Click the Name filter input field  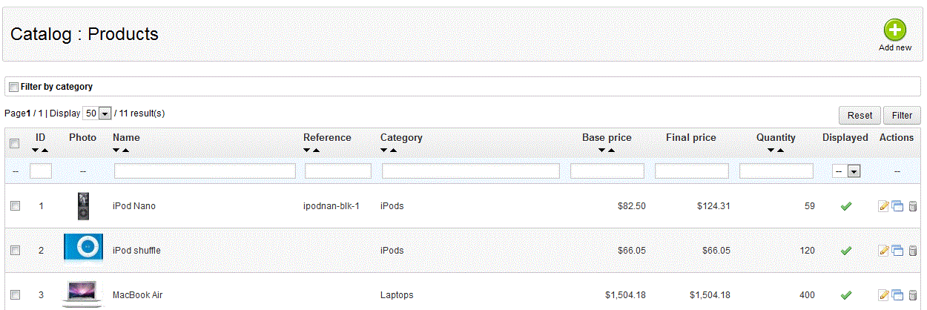coord(205,171)
